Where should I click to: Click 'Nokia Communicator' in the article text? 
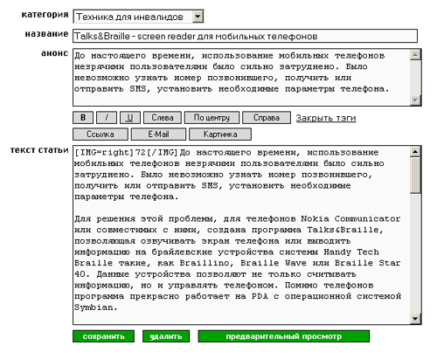(x=350, y=218)
